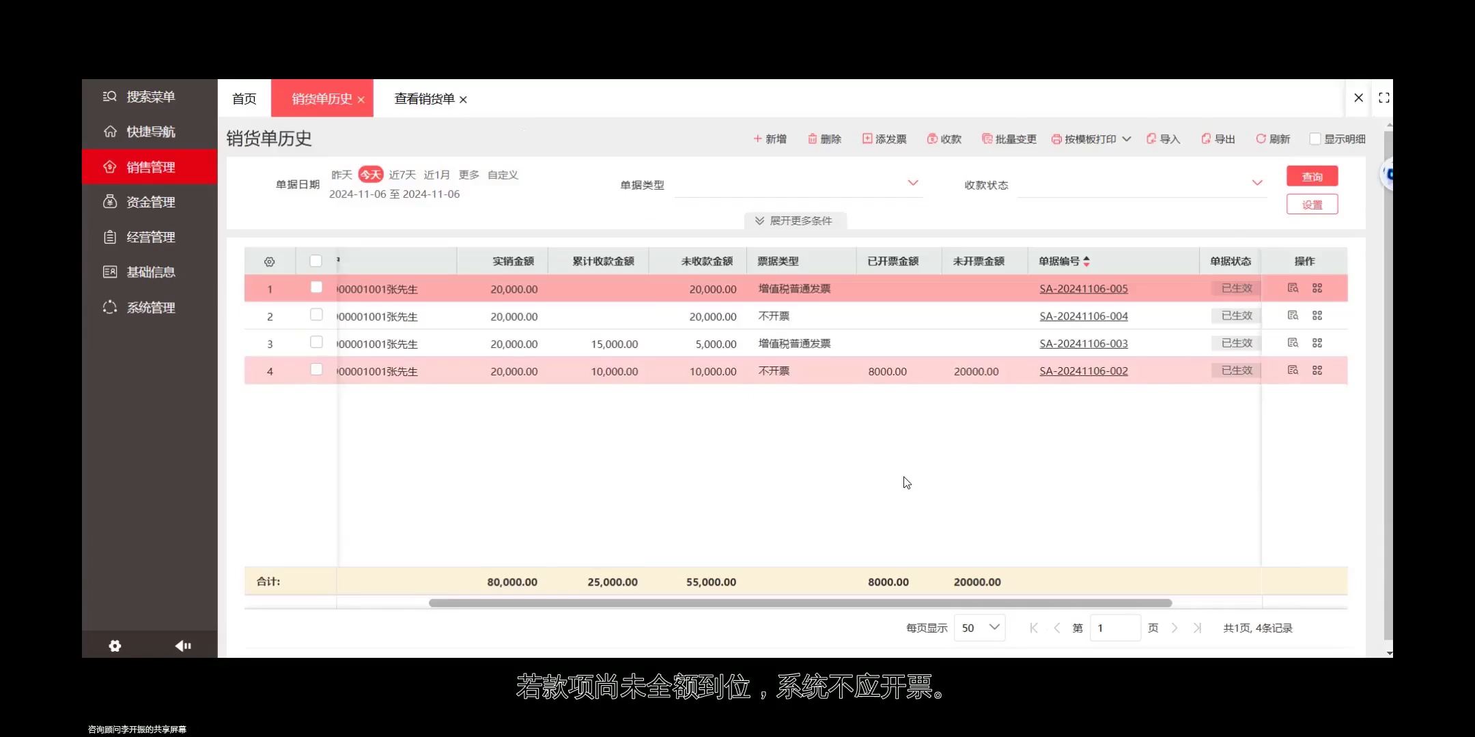Check the select-all checkbox in header
Screen dimensions: 1475x737
tap(315, 261)
